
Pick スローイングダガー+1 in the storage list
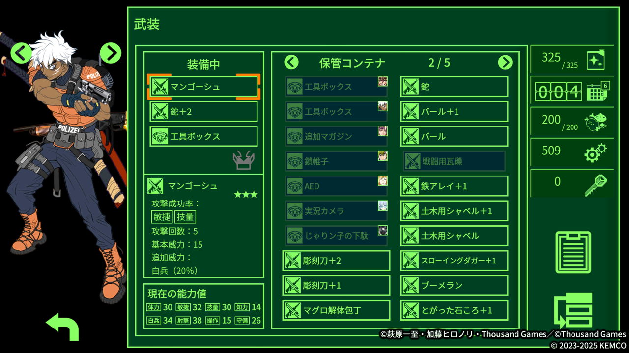pos(454,260)
